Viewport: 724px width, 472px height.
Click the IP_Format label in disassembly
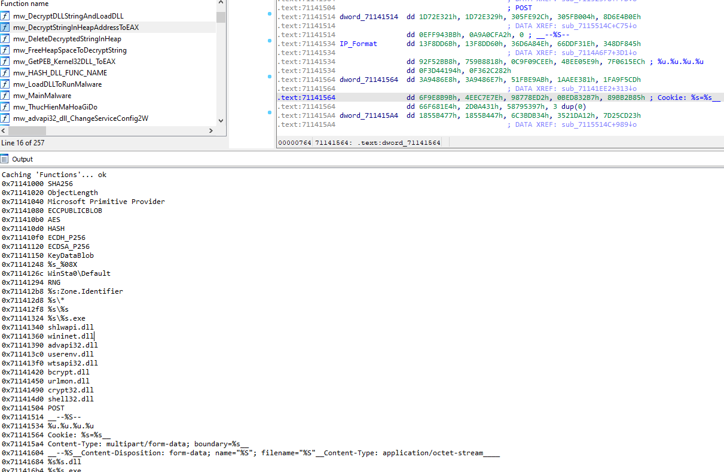[358, 44]
